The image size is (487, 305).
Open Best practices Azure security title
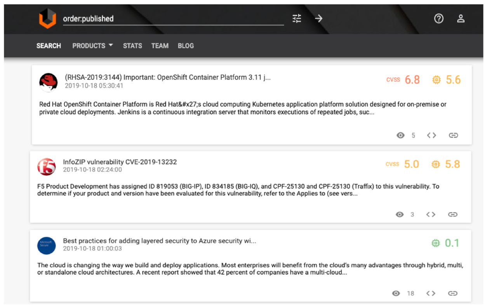(x=160, y=241)
